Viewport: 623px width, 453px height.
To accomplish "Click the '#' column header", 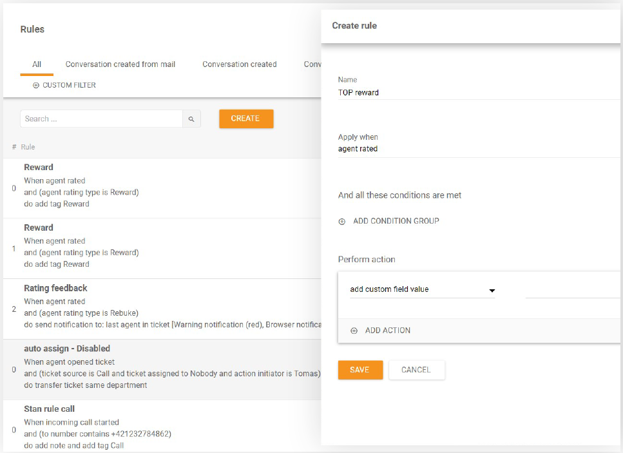I will coord(14,147).
